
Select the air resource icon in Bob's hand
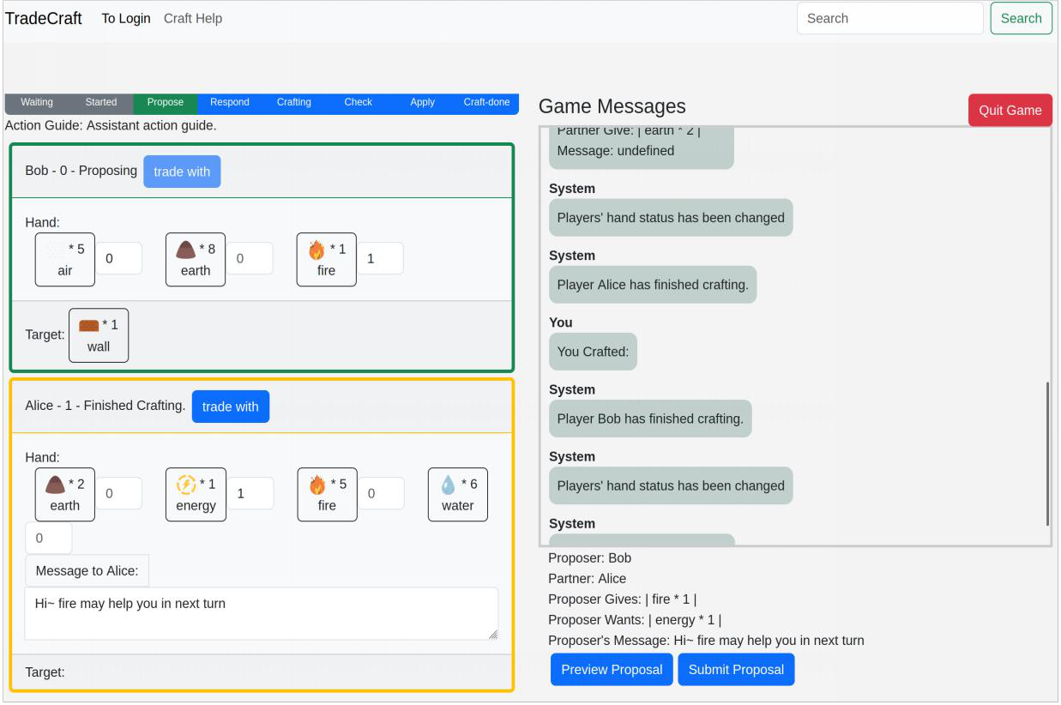[64, 259]
